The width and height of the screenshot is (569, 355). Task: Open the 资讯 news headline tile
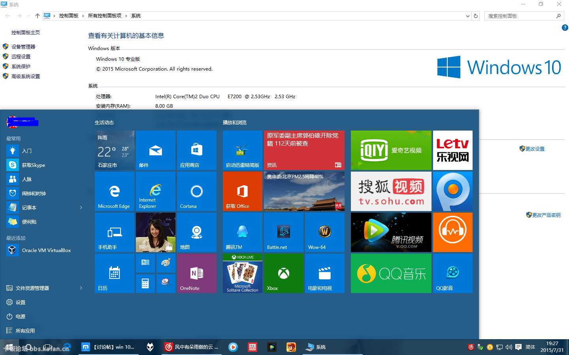coord(304,150)
